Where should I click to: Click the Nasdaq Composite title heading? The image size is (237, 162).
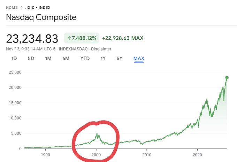pyautogui.click(x=41, y=17)
